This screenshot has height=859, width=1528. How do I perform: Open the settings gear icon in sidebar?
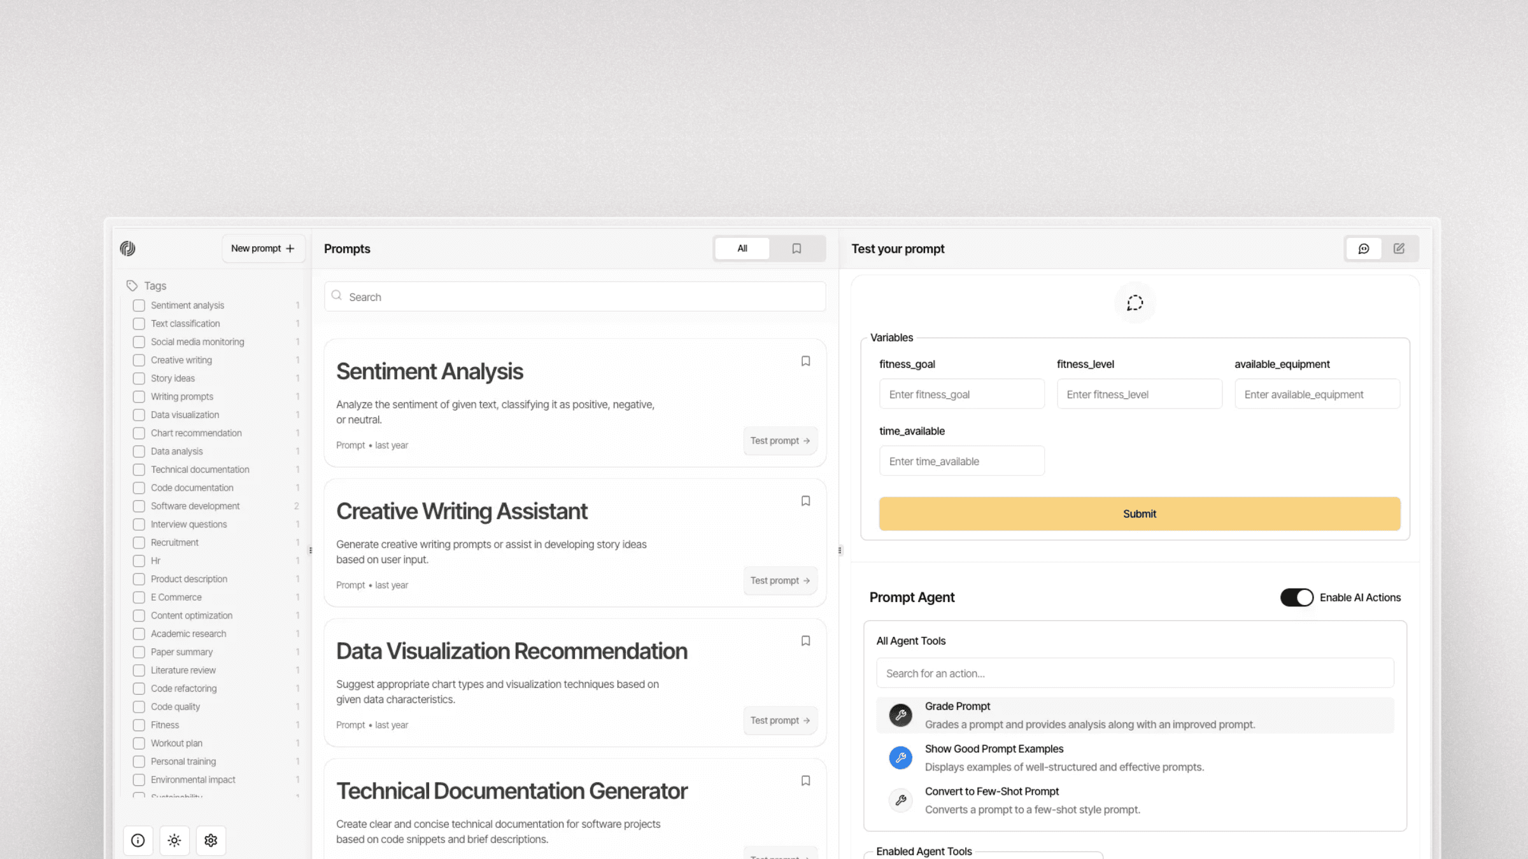(211, 840)
